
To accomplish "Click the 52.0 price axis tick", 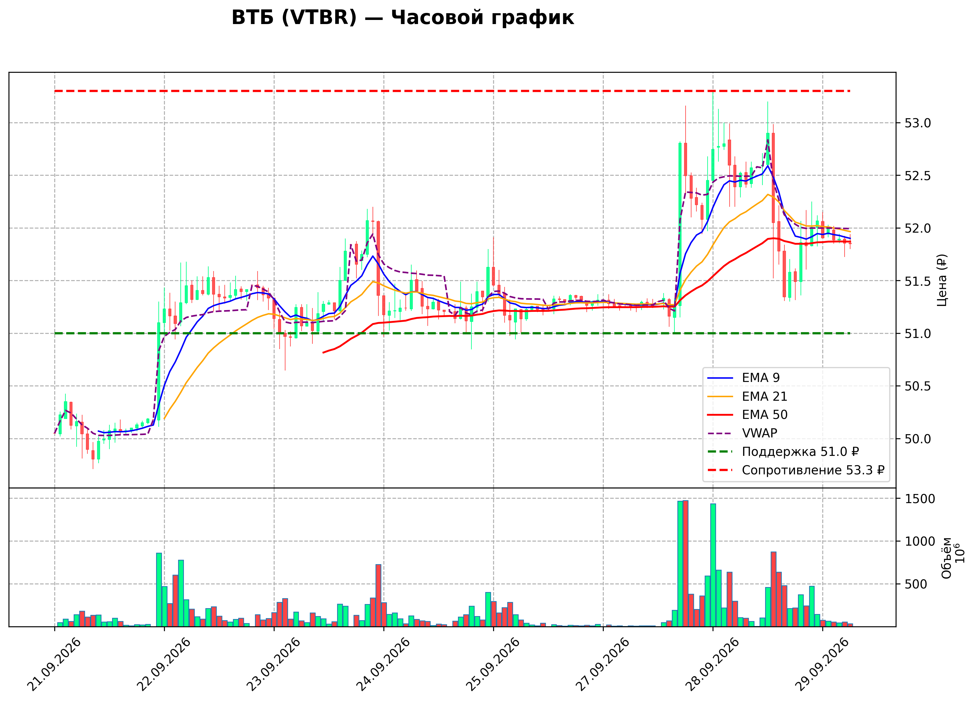I will (x=917, y=229).
